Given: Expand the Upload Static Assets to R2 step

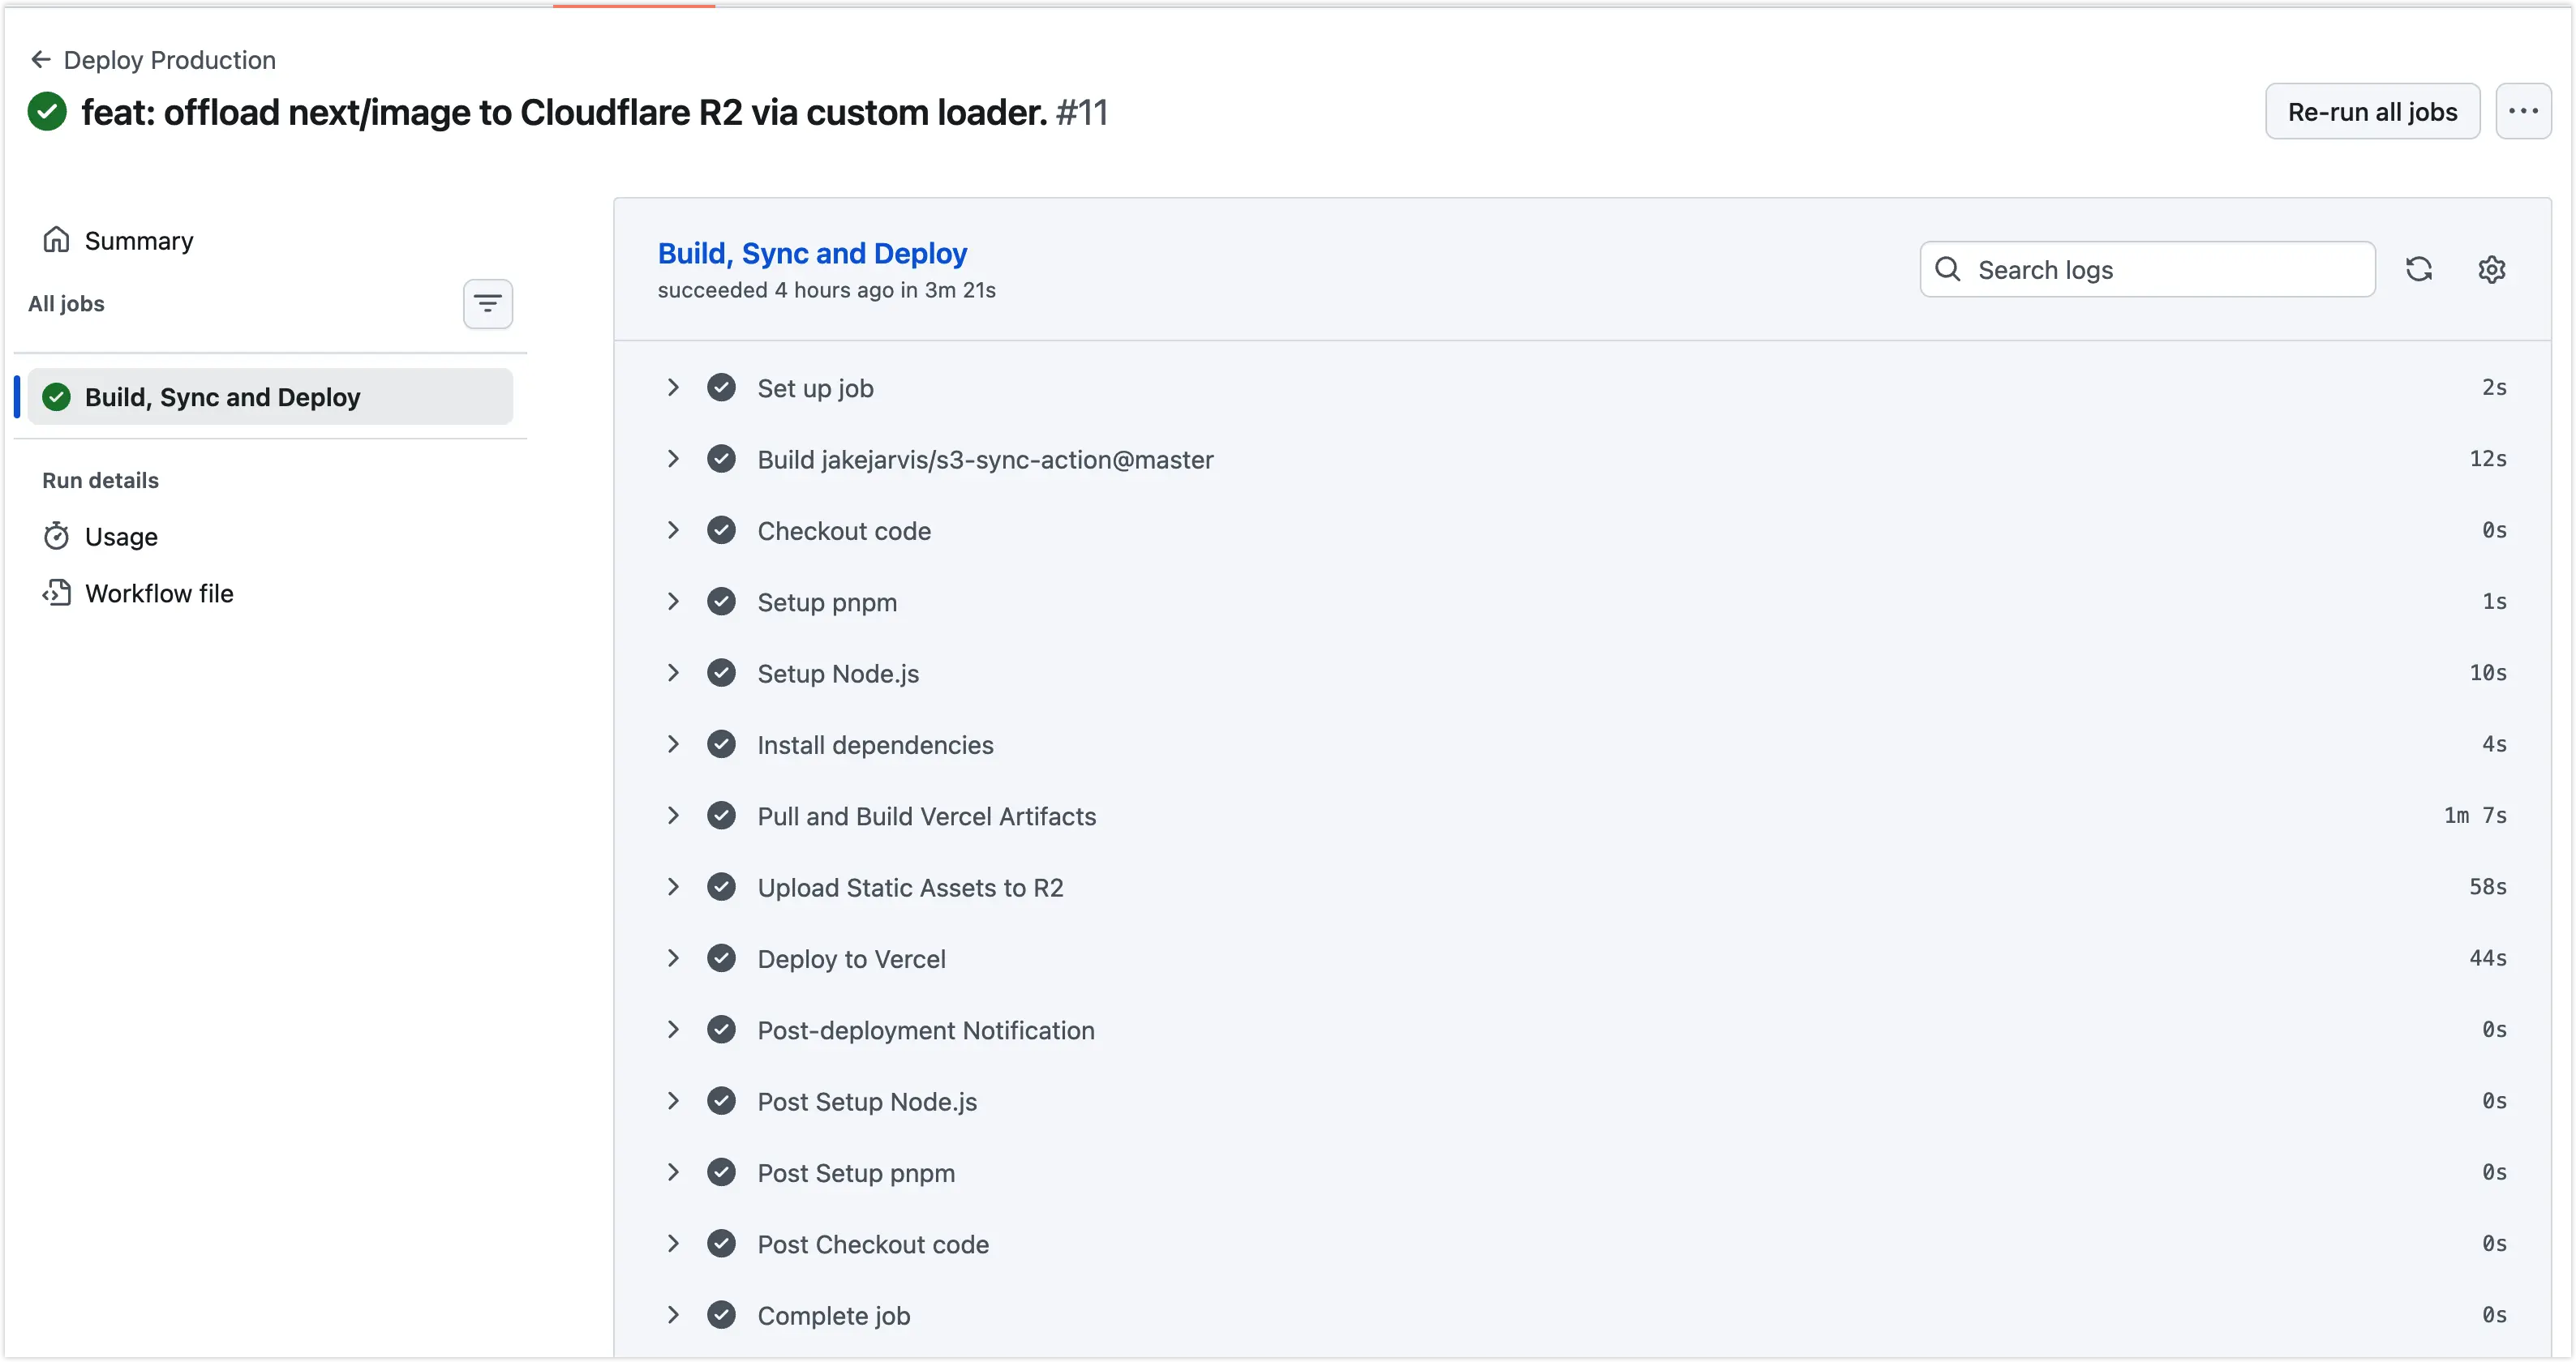Looking at the screenshot, I should [673, 888].
